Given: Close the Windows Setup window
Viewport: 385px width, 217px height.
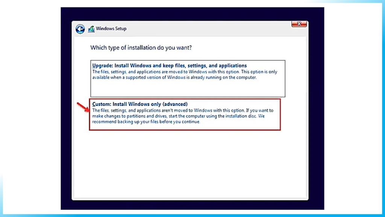Looking at the screenshot, I should tap(299, 24).
